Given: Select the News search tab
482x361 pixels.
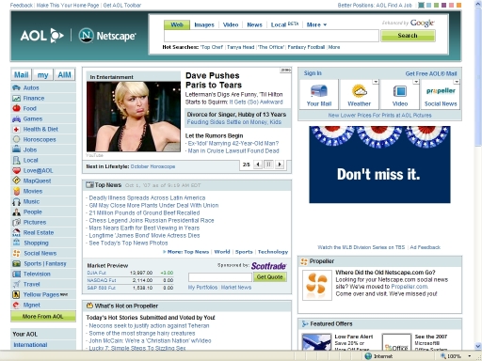Looking at the screenshot, I should (254, 24).
